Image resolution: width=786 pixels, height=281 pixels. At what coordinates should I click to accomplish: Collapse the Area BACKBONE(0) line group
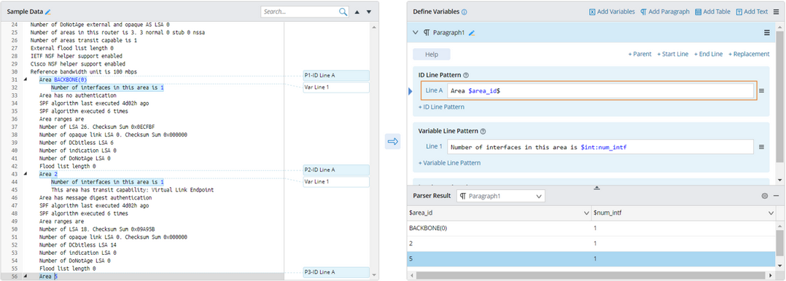[x=26, y=79]
